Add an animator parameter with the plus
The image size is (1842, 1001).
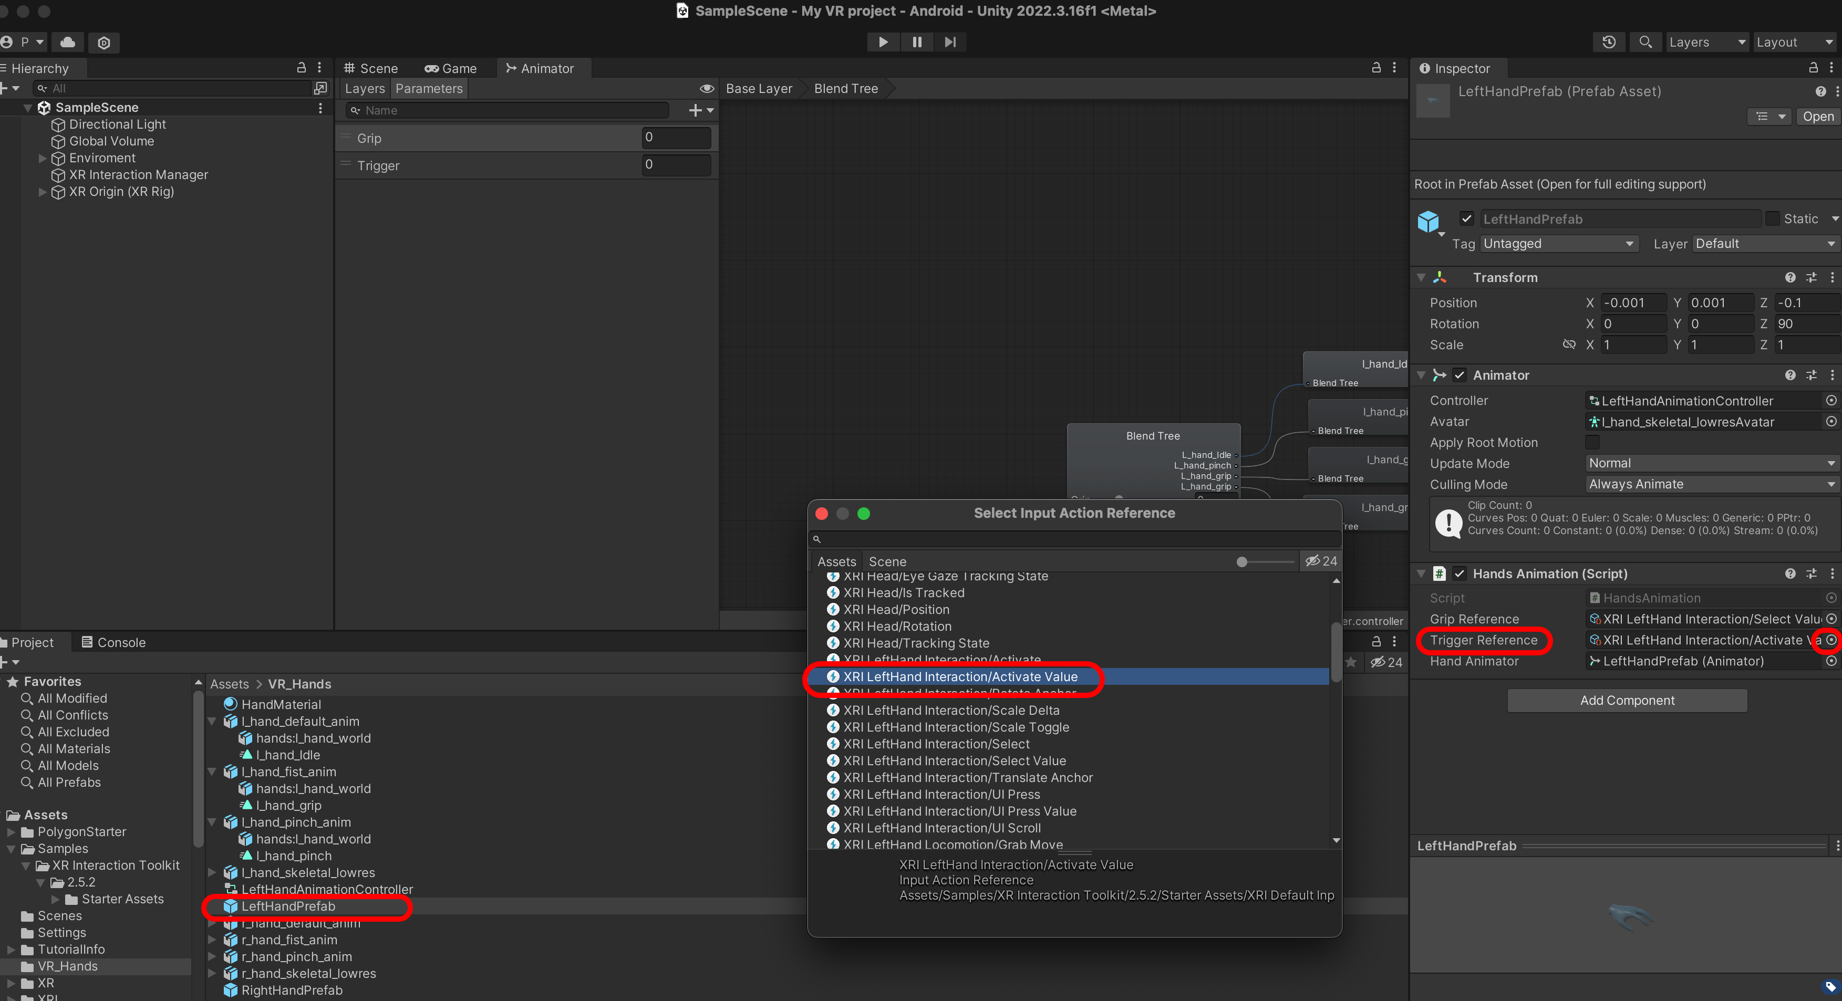tap(695, 110)
